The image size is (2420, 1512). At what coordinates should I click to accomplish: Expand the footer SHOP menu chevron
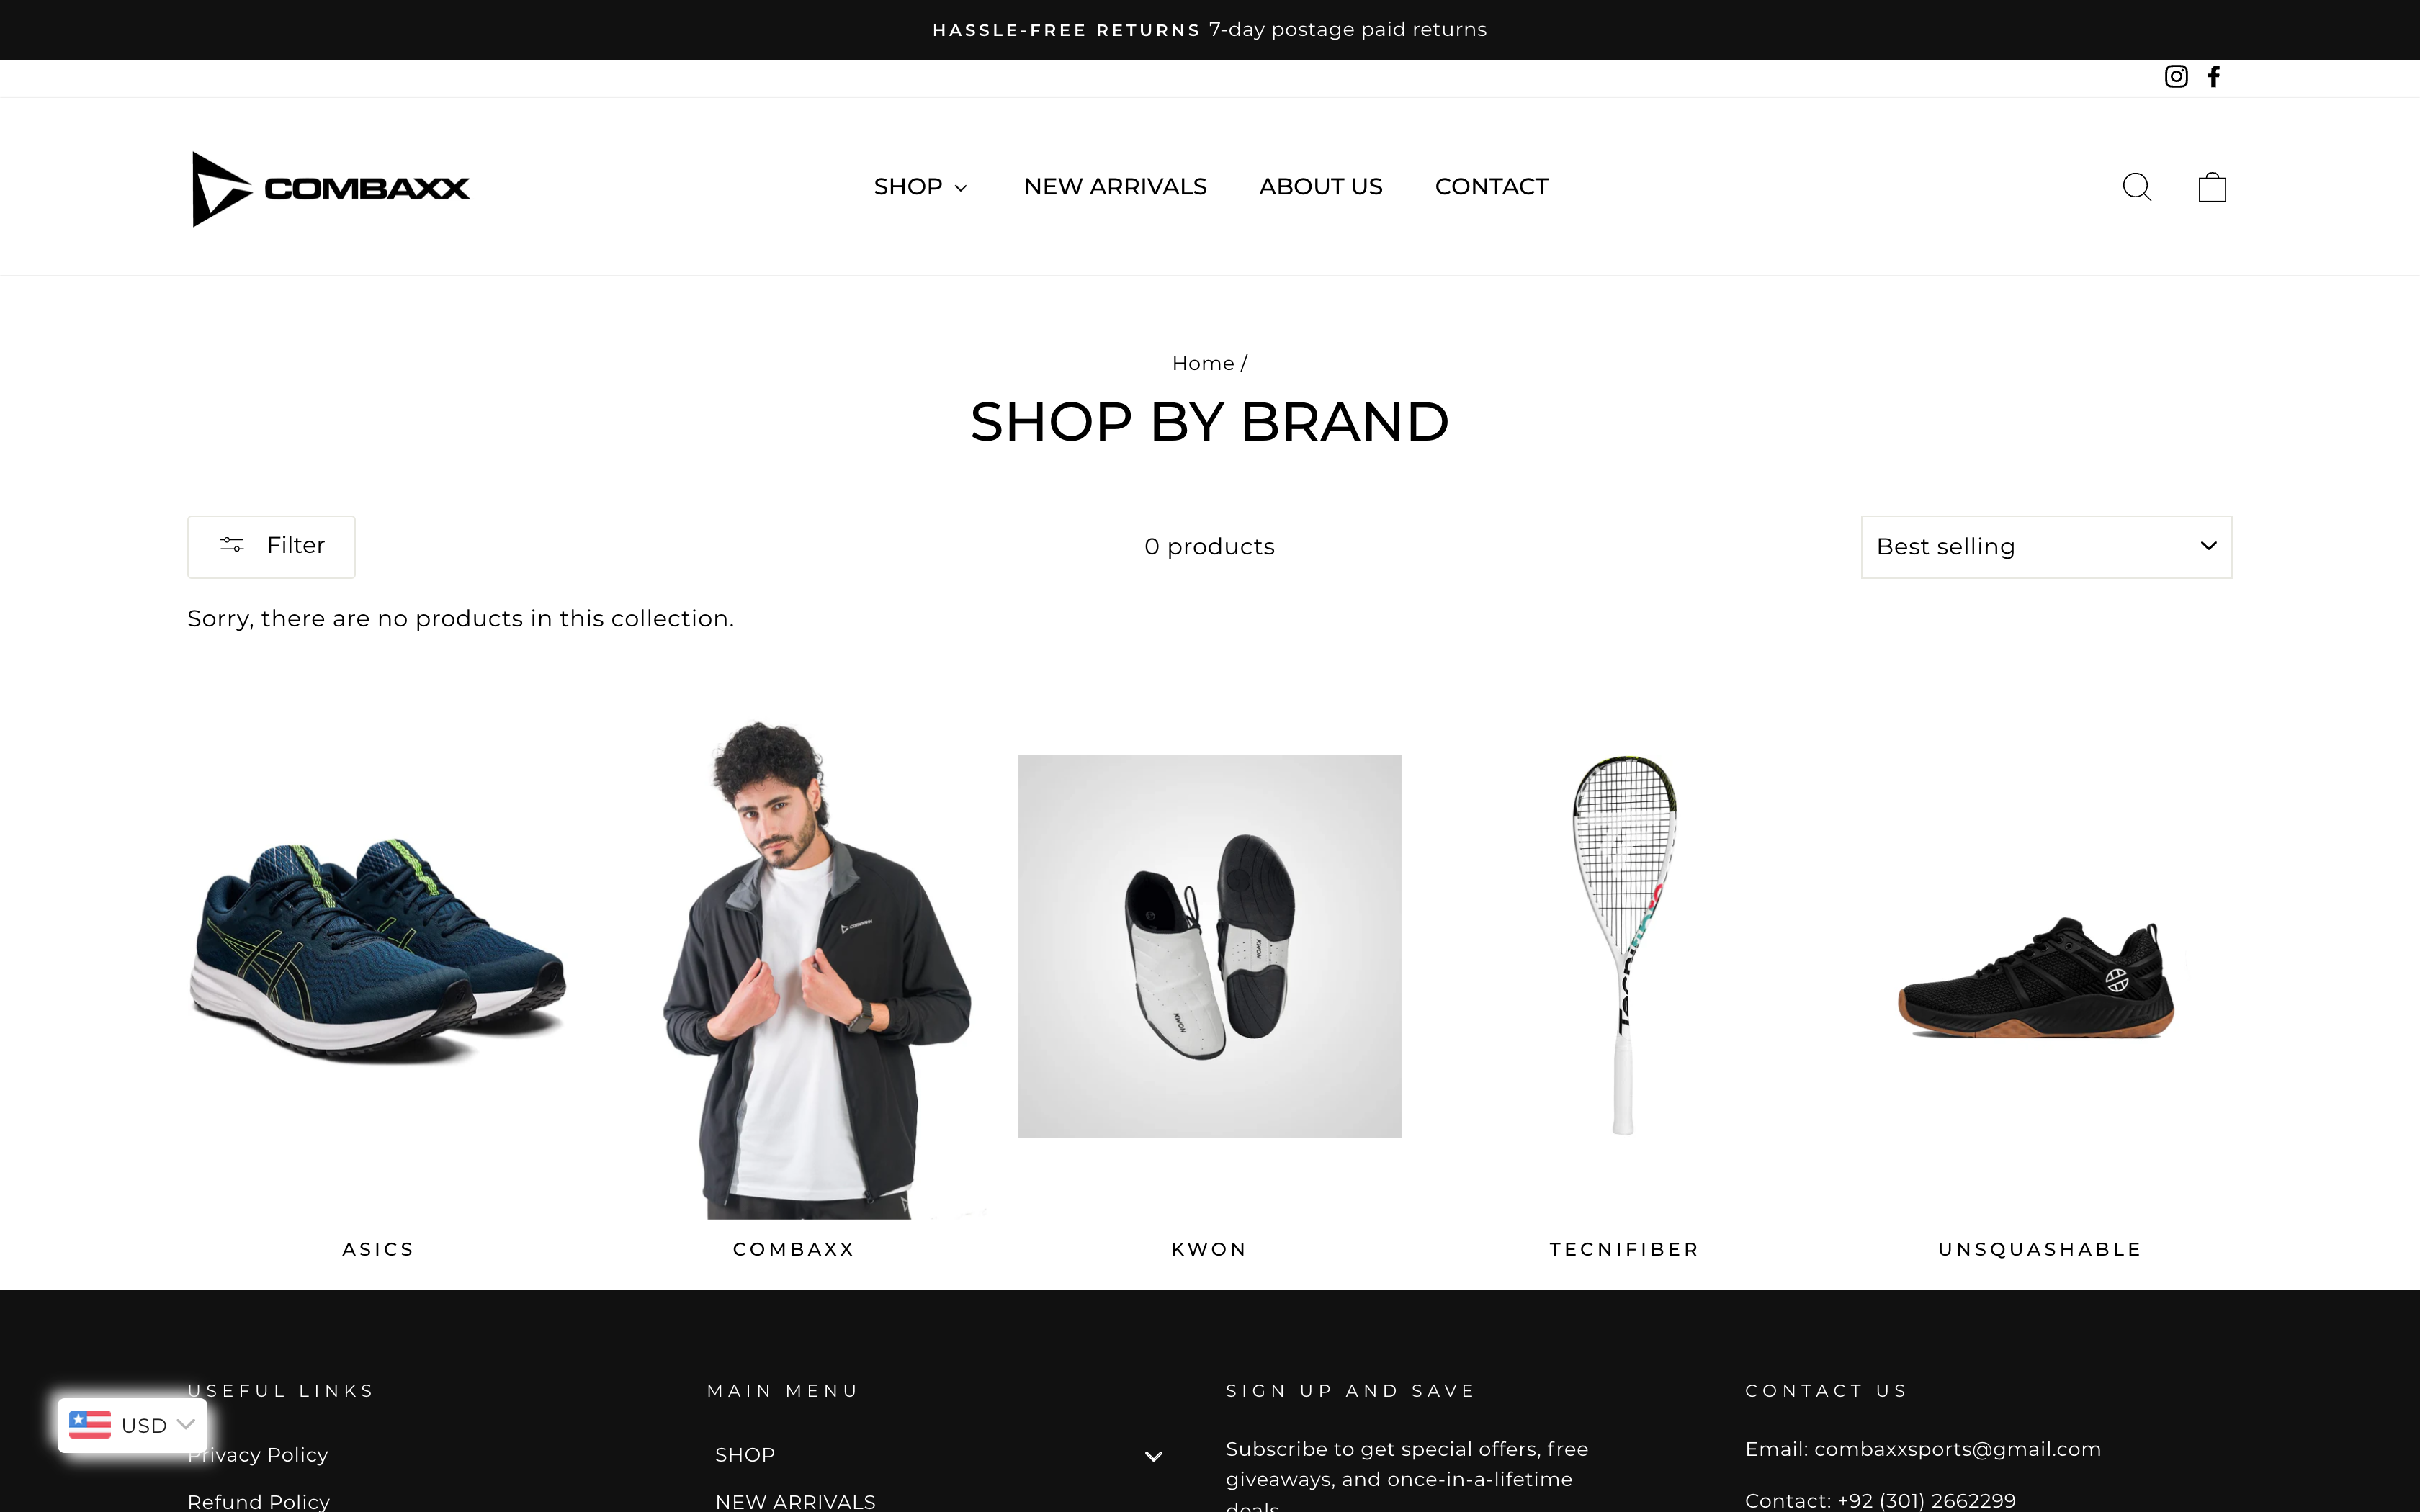pos(1153,1456)
